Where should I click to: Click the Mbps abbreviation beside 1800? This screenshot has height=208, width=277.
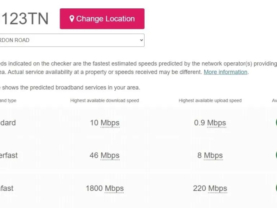tap(114, 188)
